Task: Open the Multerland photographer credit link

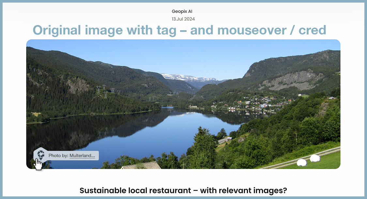Action: pos(82,156)
